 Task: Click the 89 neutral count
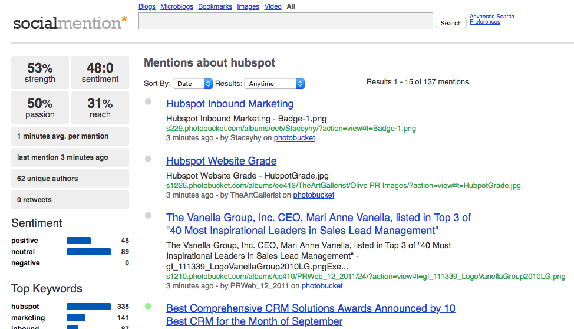[x=125, y=252]
